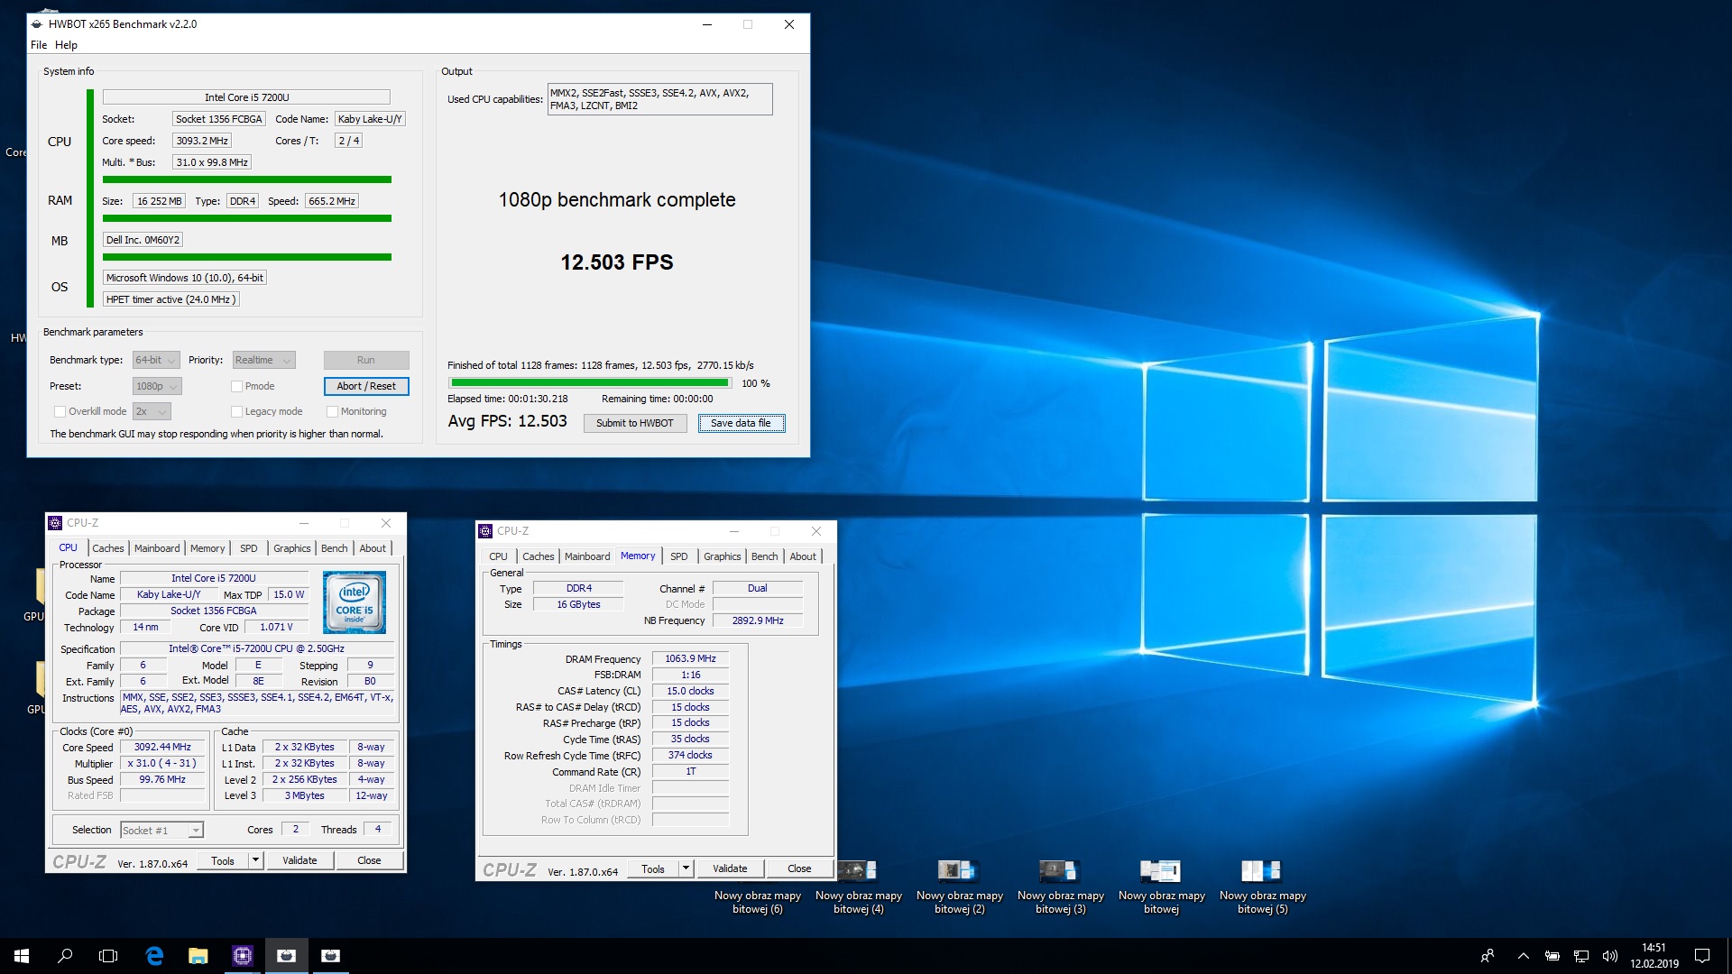Click Validate in left CPU-Z window
Image resolution: width=1732 pixels, height=974 pixels.
[299, 861]
